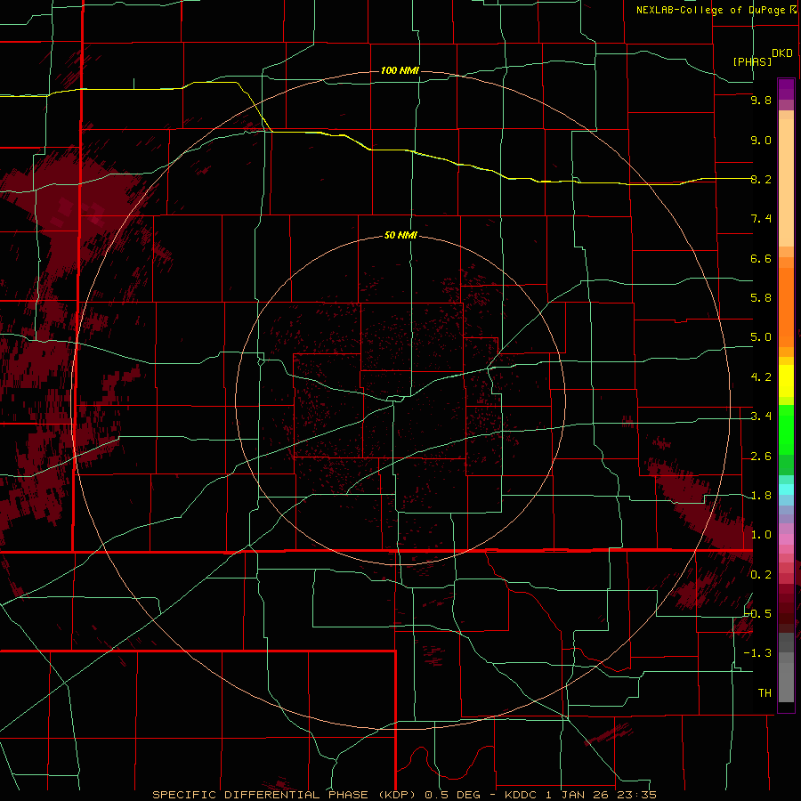Click the 100 NMI range ring label
The height and width of the screenshot is (801, 801).
coord(400,70)
